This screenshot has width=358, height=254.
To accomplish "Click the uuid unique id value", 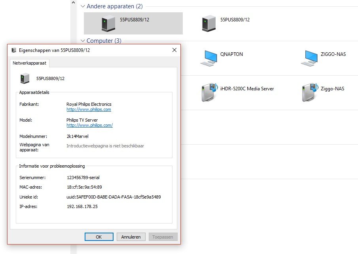I will [x=114, y=197].
